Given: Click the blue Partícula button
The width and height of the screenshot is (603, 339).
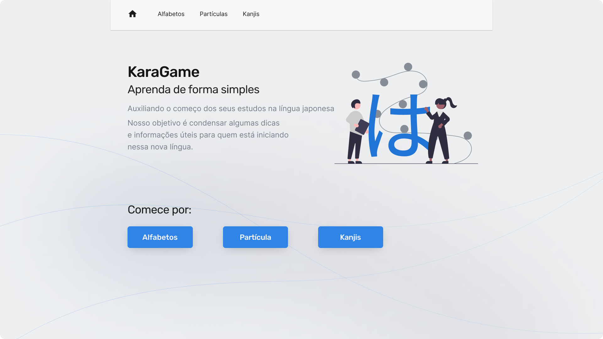Looking at the screenshot, I should (x=255, y=237).
